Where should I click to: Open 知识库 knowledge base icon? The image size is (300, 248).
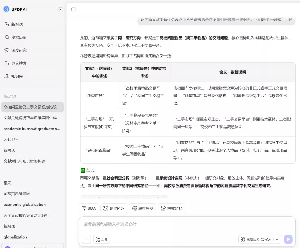click(7, 76)
